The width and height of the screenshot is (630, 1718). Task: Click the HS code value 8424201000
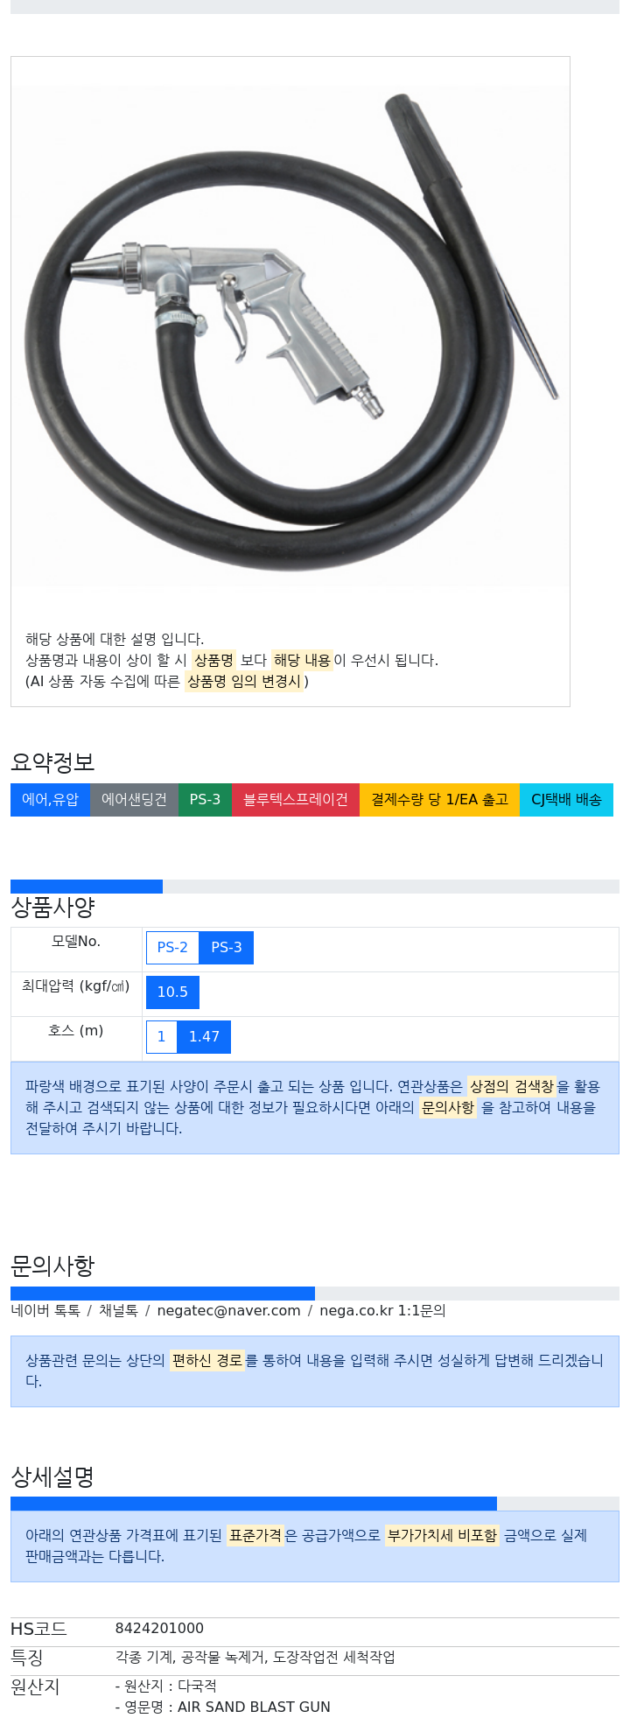pos(159,1629)
